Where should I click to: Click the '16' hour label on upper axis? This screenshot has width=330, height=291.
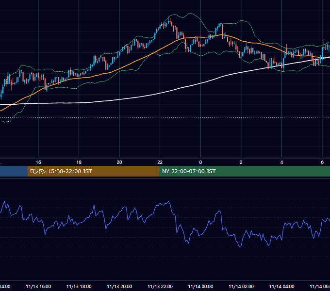[x=38, y=162]
